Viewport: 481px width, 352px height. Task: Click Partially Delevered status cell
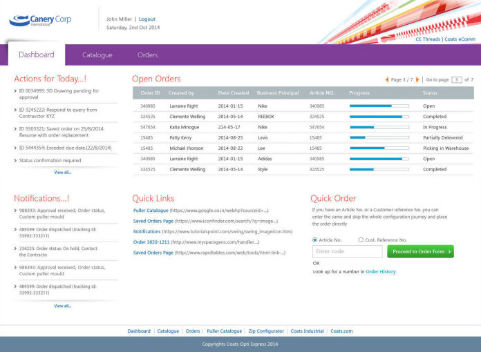(x=443, y=138)
